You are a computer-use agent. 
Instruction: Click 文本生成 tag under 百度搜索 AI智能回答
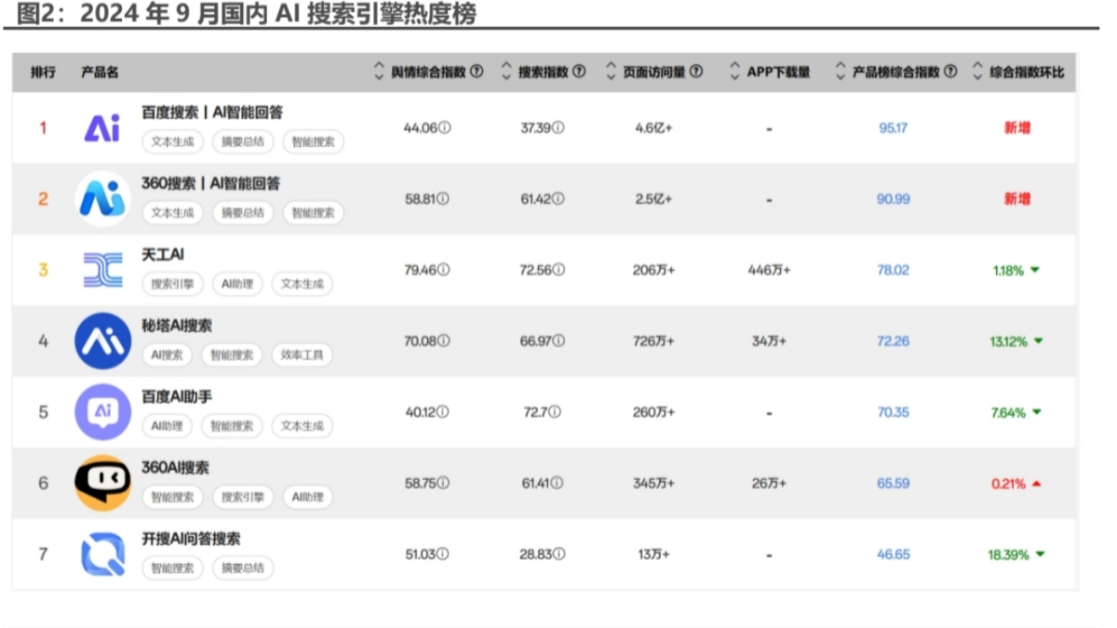172,142
